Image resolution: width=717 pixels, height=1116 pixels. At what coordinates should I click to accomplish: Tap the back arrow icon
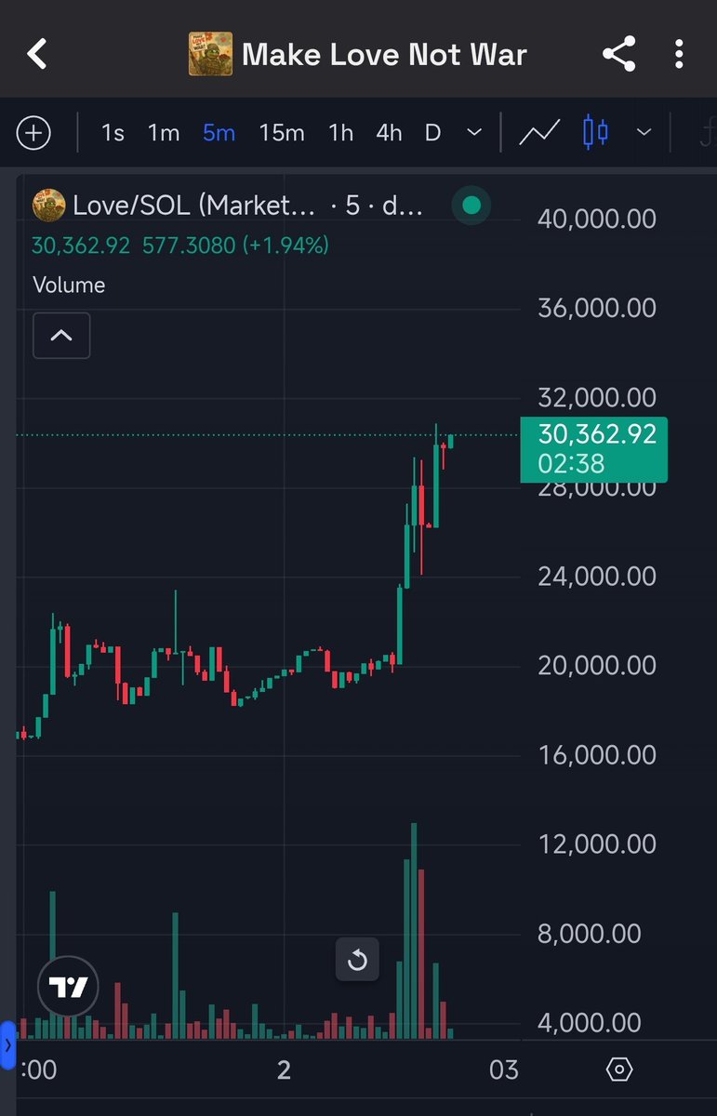pos(37,54)
